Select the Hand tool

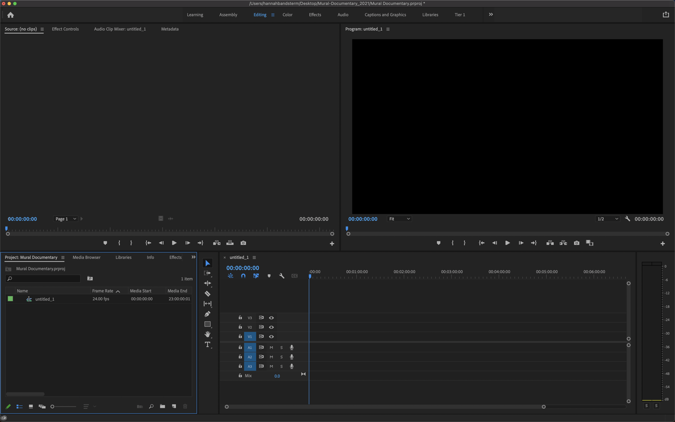207,335
